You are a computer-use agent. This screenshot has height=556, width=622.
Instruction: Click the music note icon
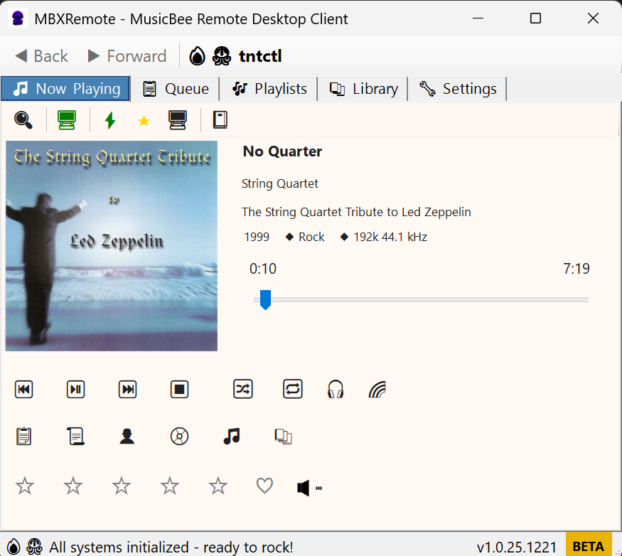[x=231, y=436]
